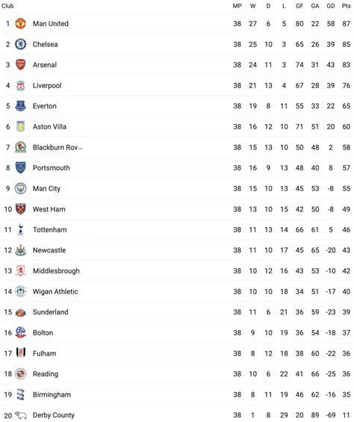354x422 pixels.
Task: Open the Man City team name
Action: (x=46, y=189)
